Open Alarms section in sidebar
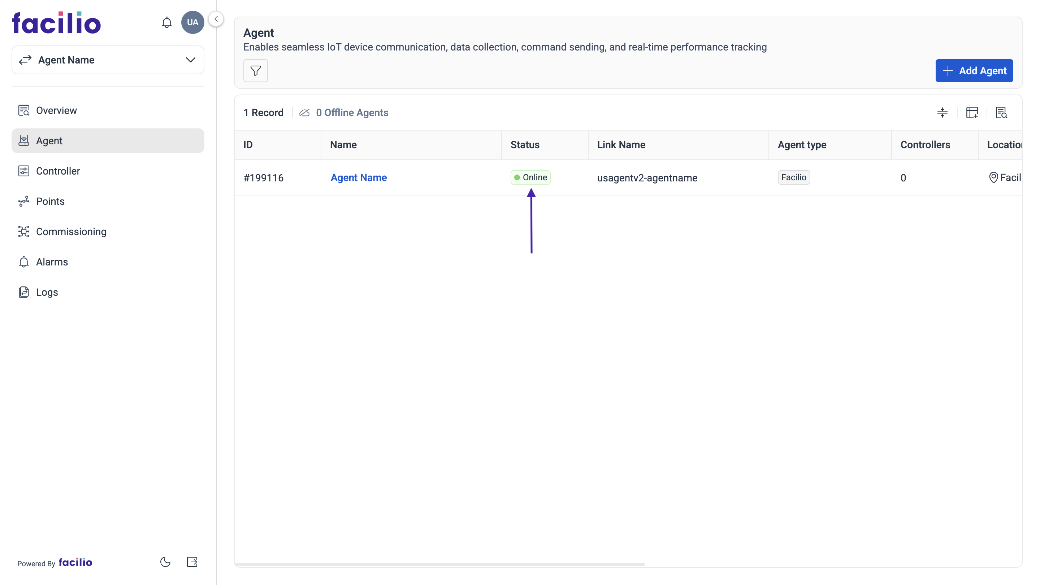This screenshot has height=585, width=1040. tap(52, 262)
